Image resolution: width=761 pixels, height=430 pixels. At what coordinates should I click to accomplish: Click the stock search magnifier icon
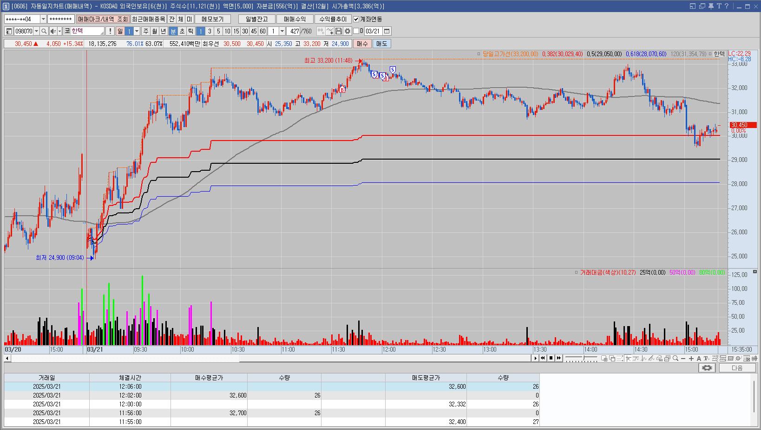pyautogui.click(x=44, y=31)
